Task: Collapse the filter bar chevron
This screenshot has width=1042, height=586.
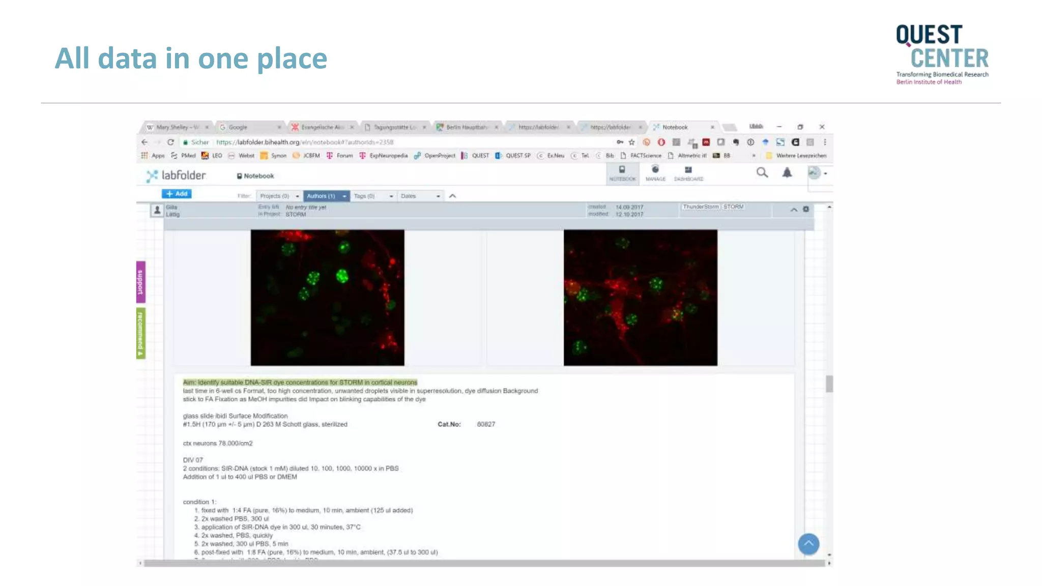Action: 452,196
